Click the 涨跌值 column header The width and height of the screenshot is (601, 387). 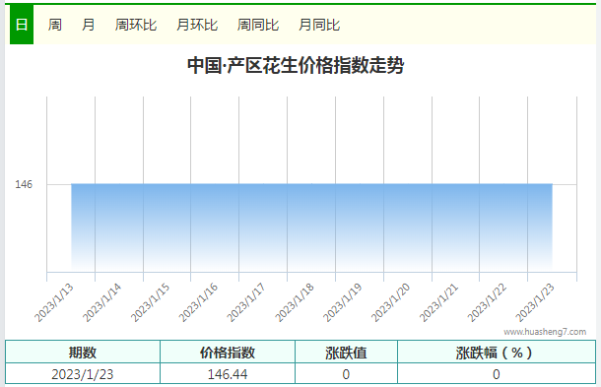(x=346, y=353)
